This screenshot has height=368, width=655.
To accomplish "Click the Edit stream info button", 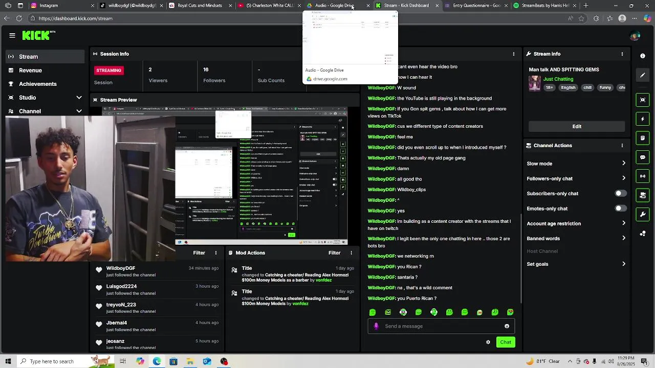I will (577, 126).
